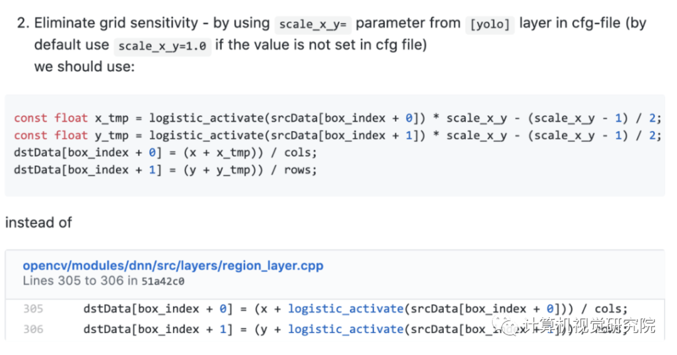Click the 'Eliminate grid sensitivity' list item text

coord(116,23)
